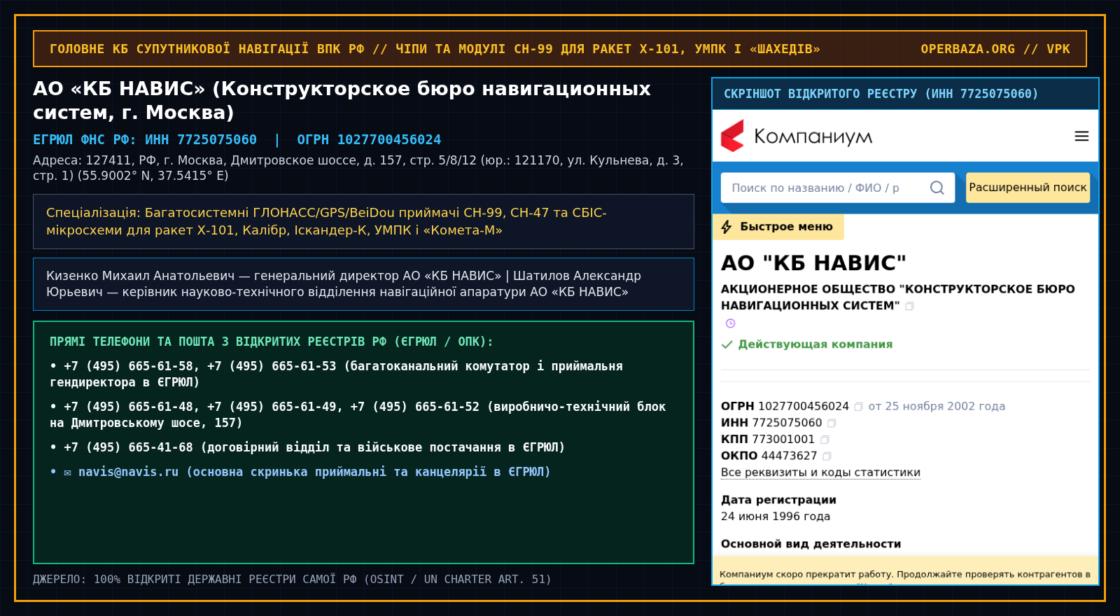Click the 'ДЖЕРЕЛО: 100% ВІДКРИТІ' footer line
1120x616 pixels.
point(292,580)
